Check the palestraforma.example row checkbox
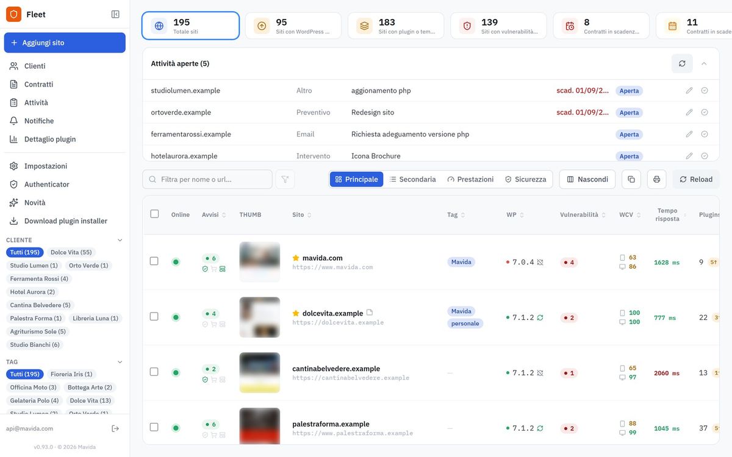 [x=154, y=427]
